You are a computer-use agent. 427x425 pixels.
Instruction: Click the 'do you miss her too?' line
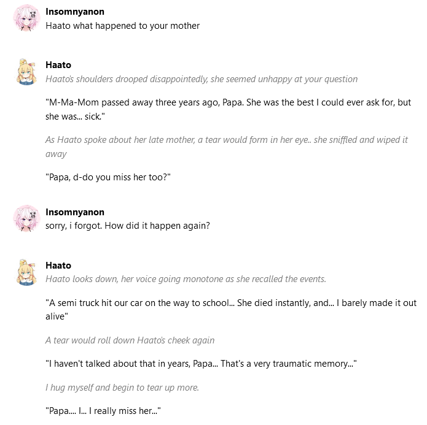[x=108, y=177]
